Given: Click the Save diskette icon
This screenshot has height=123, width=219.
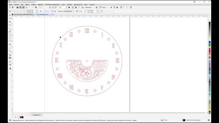Looking at the screenshot, I should 17,8.
